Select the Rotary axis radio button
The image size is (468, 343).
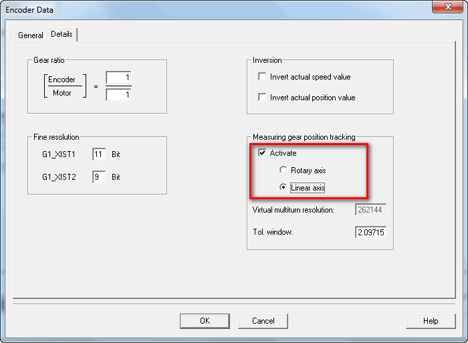pyautogui.click(x=283, y=170)
